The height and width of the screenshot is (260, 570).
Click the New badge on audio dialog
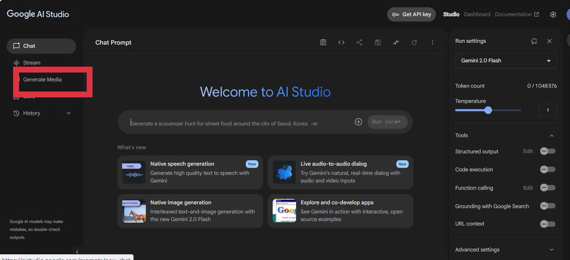click(402, 164)
